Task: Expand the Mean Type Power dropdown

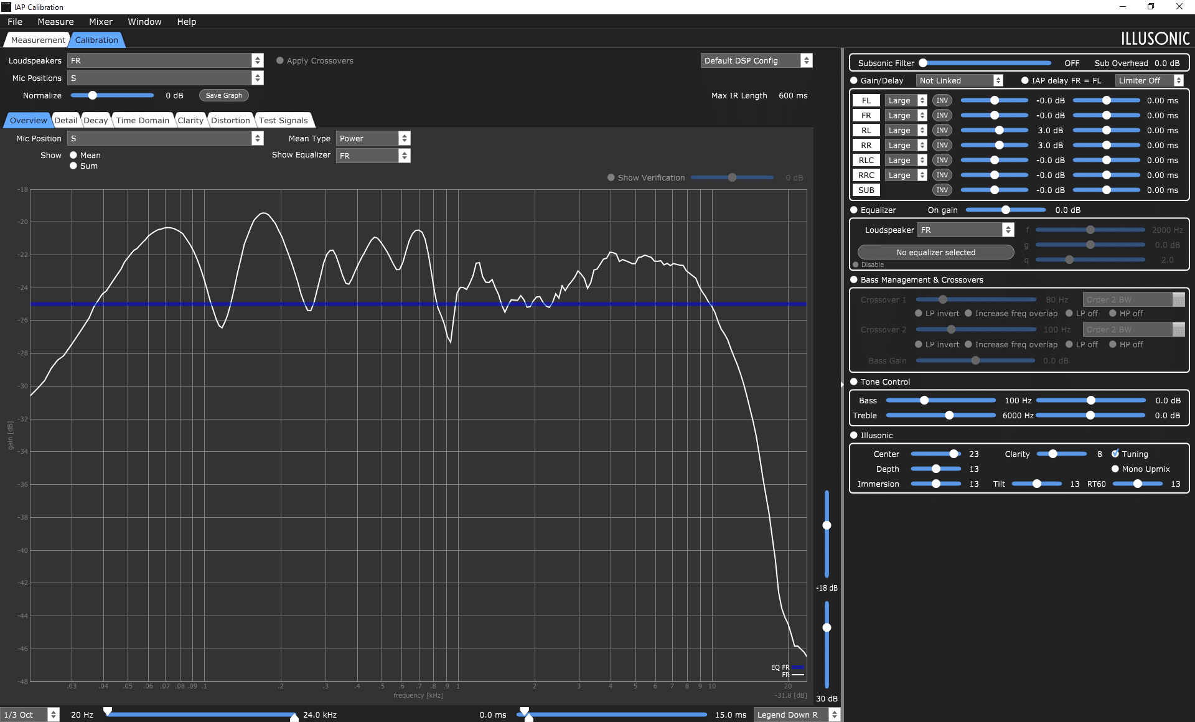Action: 373,138
